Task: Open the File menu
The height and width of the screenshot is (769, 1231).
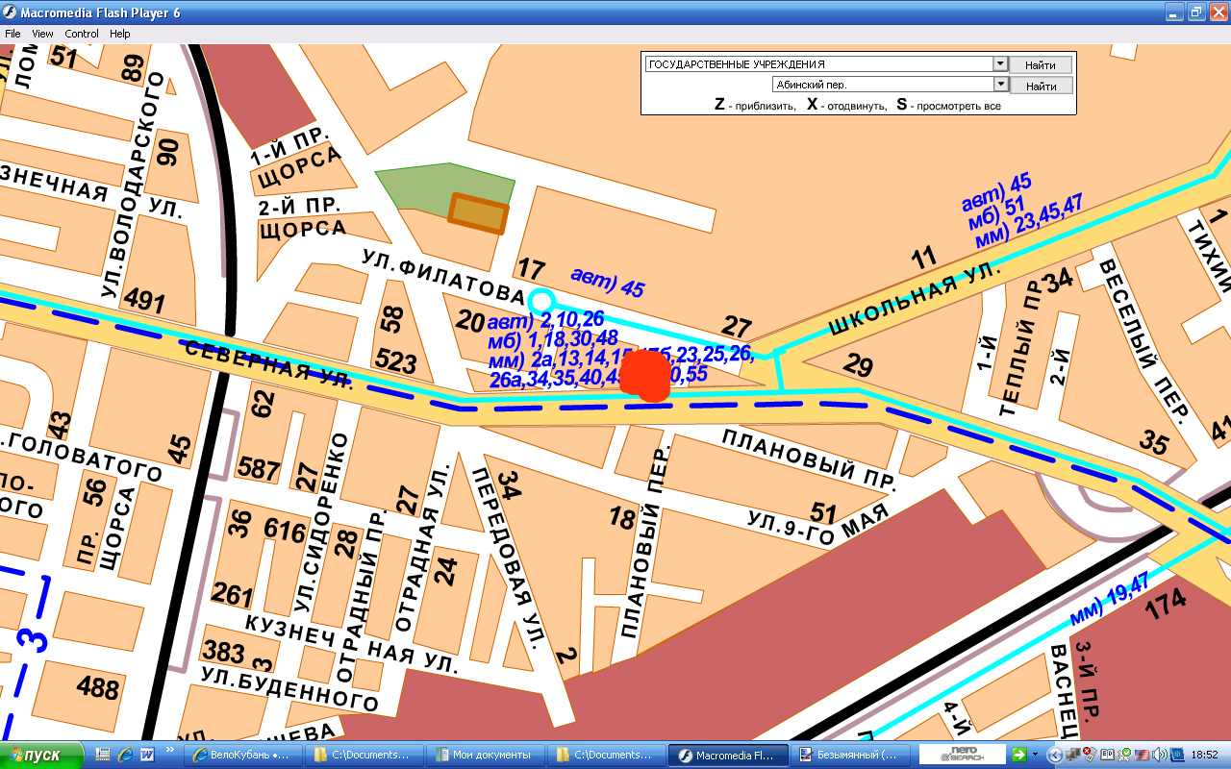Action: (x=13, y=34)
